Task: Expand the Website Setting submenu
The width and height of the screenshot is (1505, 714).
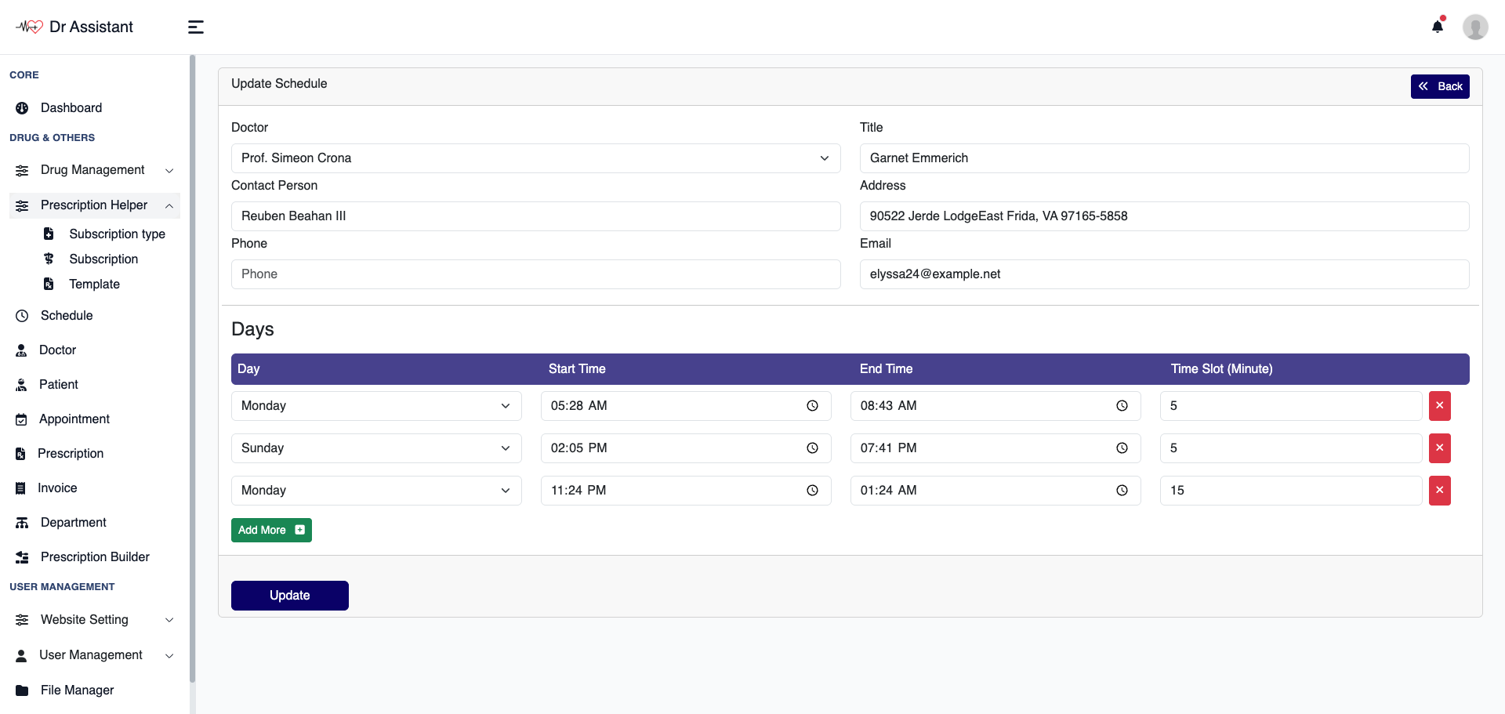Action: click(x=94, y=620)
